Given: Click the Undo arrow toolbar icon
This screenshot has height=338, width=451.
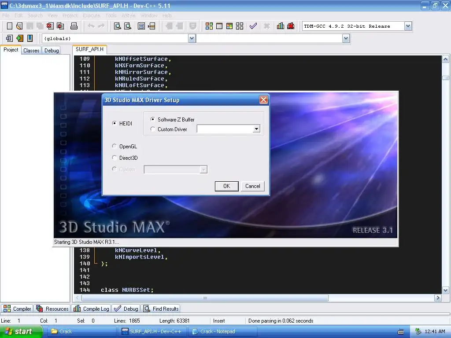Looking at the screenshot, I should (x=91, y=26).
